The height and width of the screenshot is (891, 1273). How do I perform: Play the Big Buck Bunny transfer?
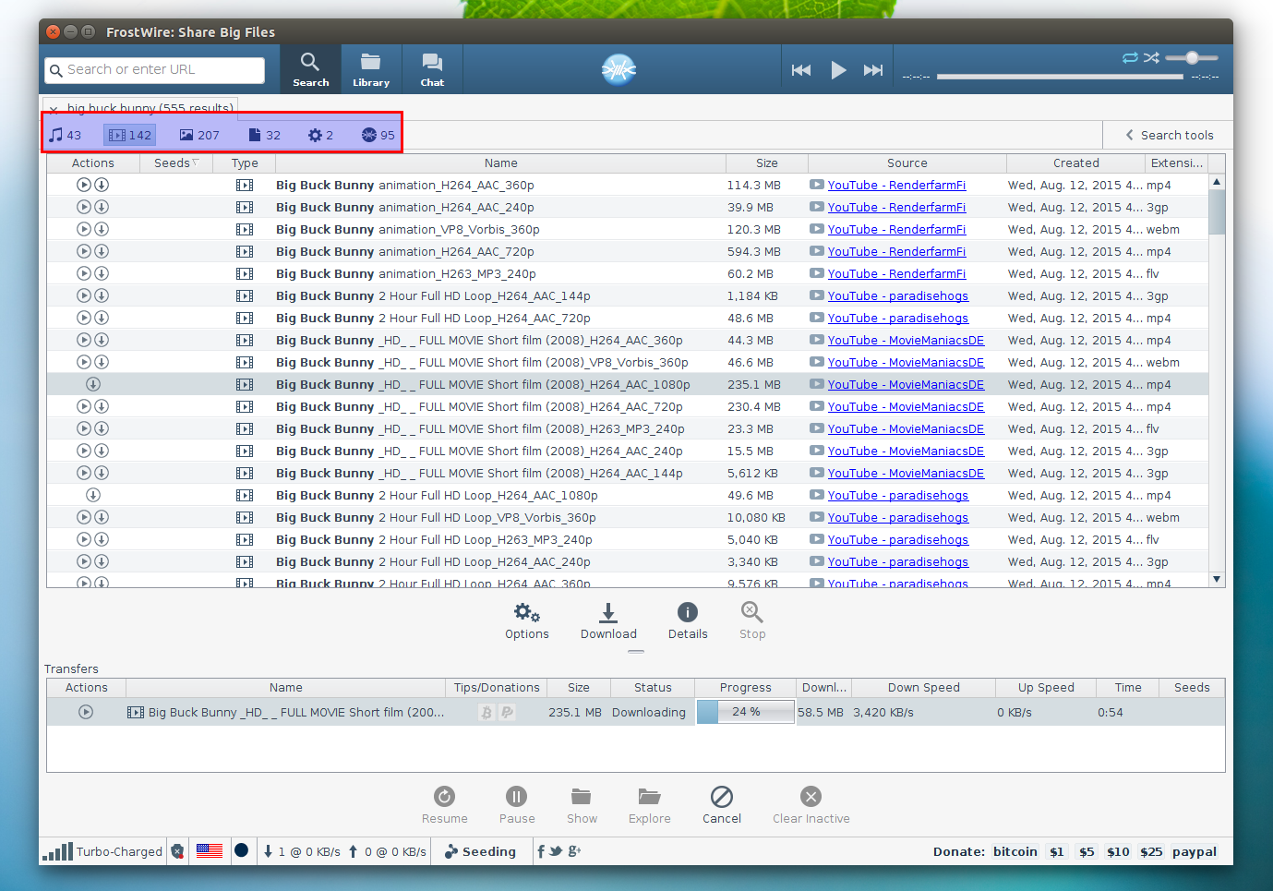point(86,712)
